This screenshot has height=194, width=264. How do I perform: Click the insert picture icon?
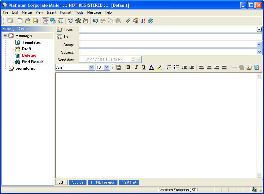click(x=249, y=67)
